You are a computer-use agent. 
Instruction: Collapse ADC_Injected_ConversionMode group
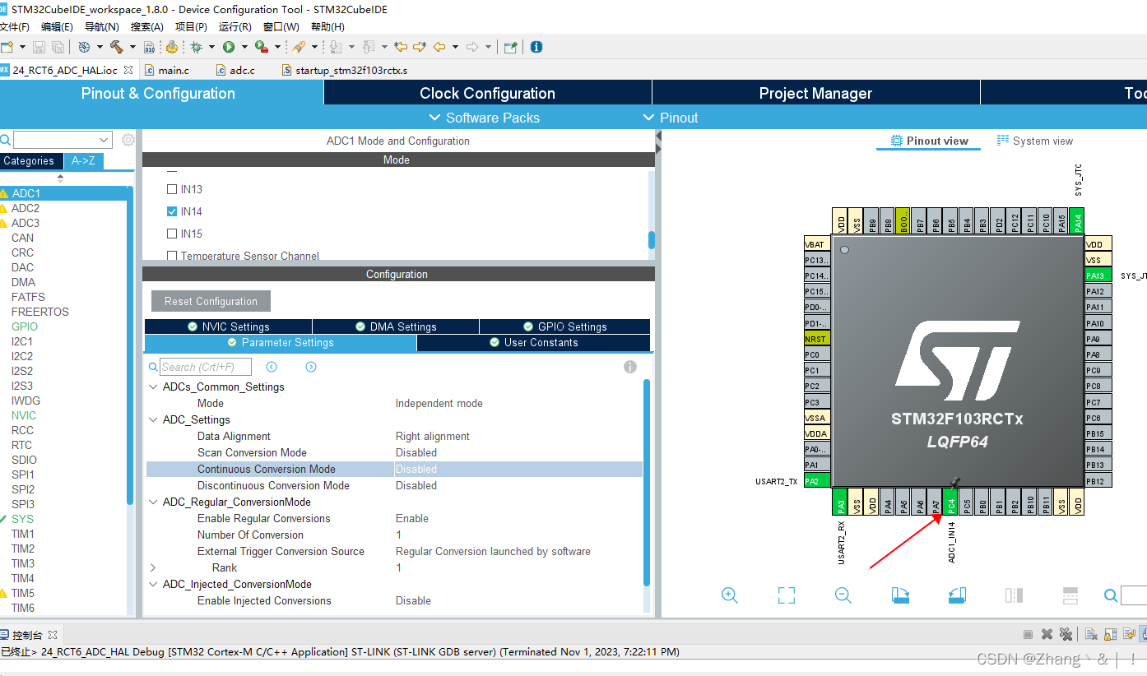click(x=153, y=584)
